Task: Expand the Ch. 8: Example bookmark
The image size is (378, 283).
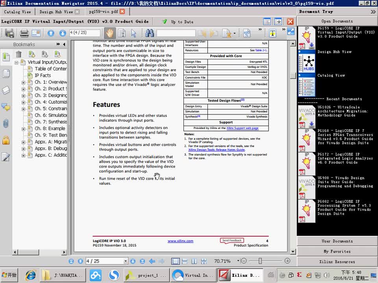Action: pos(23,129)
